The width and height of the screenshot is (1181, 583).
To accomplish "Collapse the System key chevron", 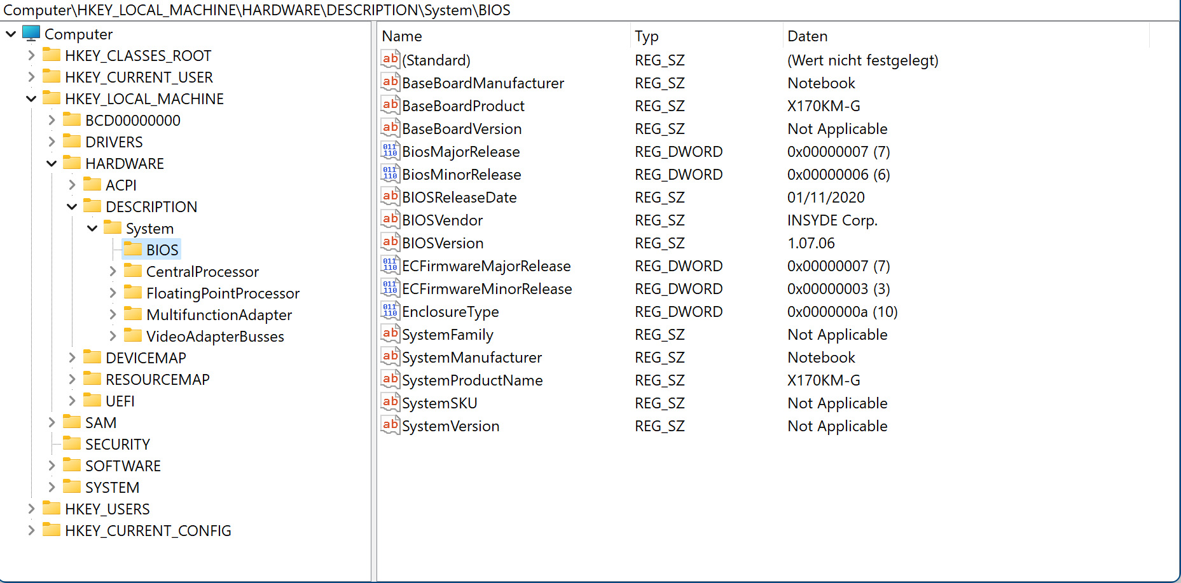I will pos(92,228).
